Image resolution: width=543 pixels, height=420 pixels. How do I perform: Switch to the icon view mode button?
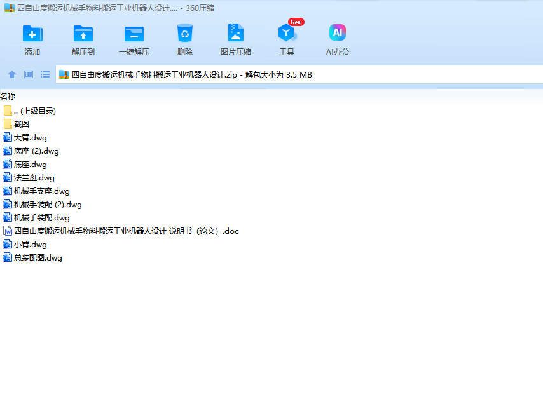coord(29,74)
